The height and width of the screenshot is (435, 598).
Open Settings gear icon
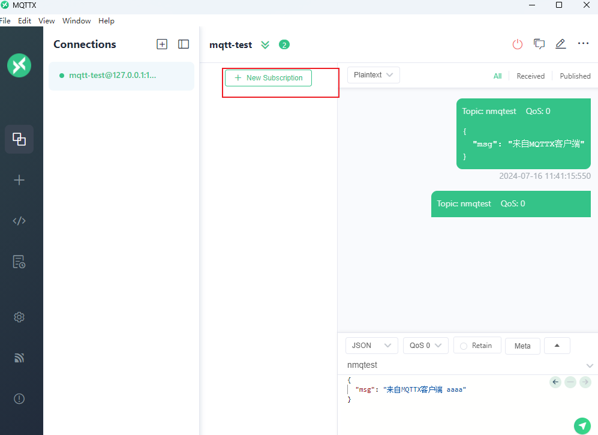click(19, 317)
